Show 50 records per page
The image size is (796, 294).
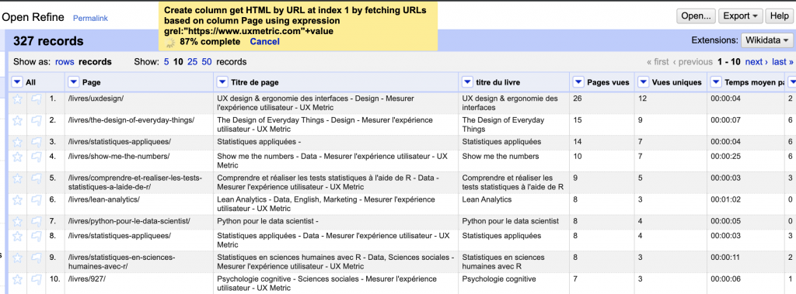(x=207, y=62)
